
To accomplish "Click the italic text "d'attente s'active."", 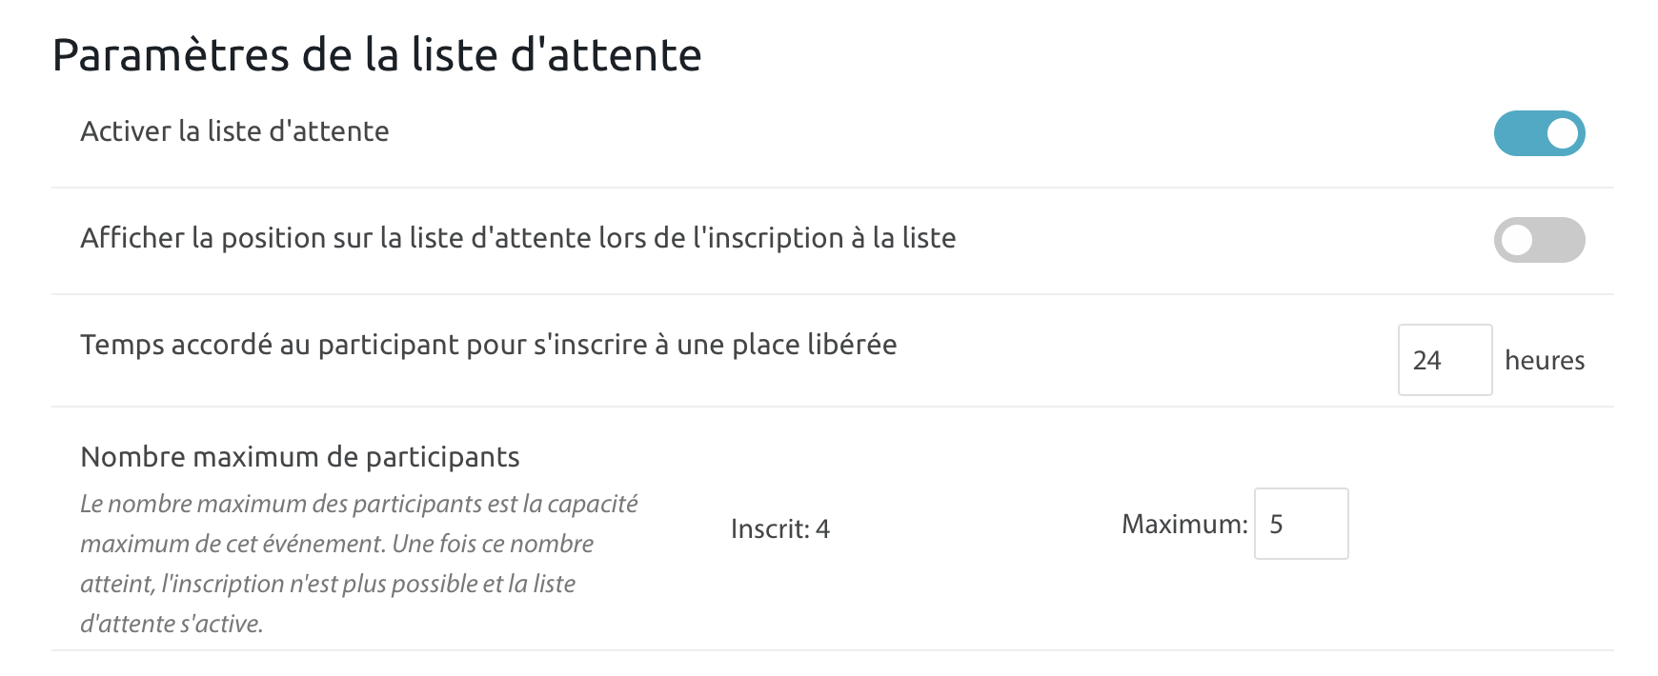I will (172, 624).
